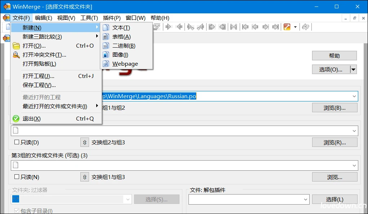Click the 打开冲突文件 magnifier icon in the menu
368x214 pixels.
tap(16, 55)
